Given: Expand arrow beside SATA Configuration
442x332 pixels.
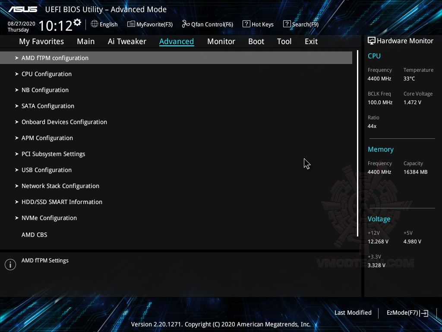Looking at the screenshot, I should coord(17,106).
